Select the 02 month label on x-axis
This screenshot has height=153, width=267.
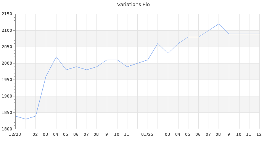coord(35,134)
